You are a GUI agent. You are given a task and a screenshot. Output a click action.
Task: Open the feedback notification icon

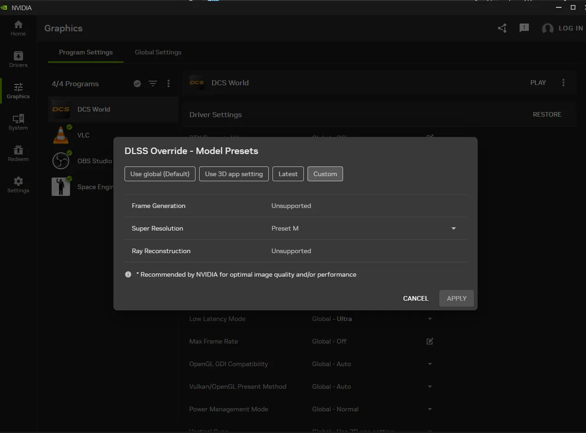click(x=524, y=28)
